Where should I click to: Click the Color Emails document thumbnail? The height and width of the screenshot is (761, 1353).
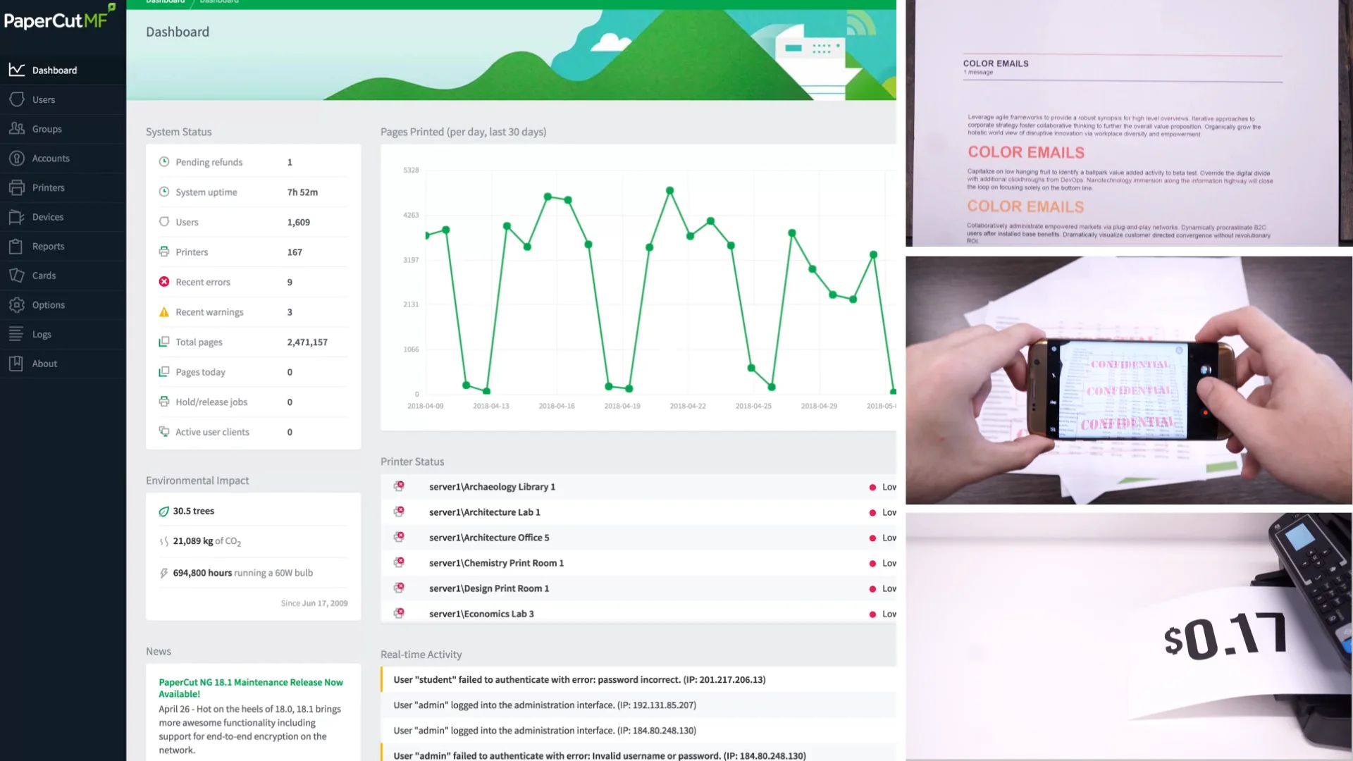coord(1127,123)
